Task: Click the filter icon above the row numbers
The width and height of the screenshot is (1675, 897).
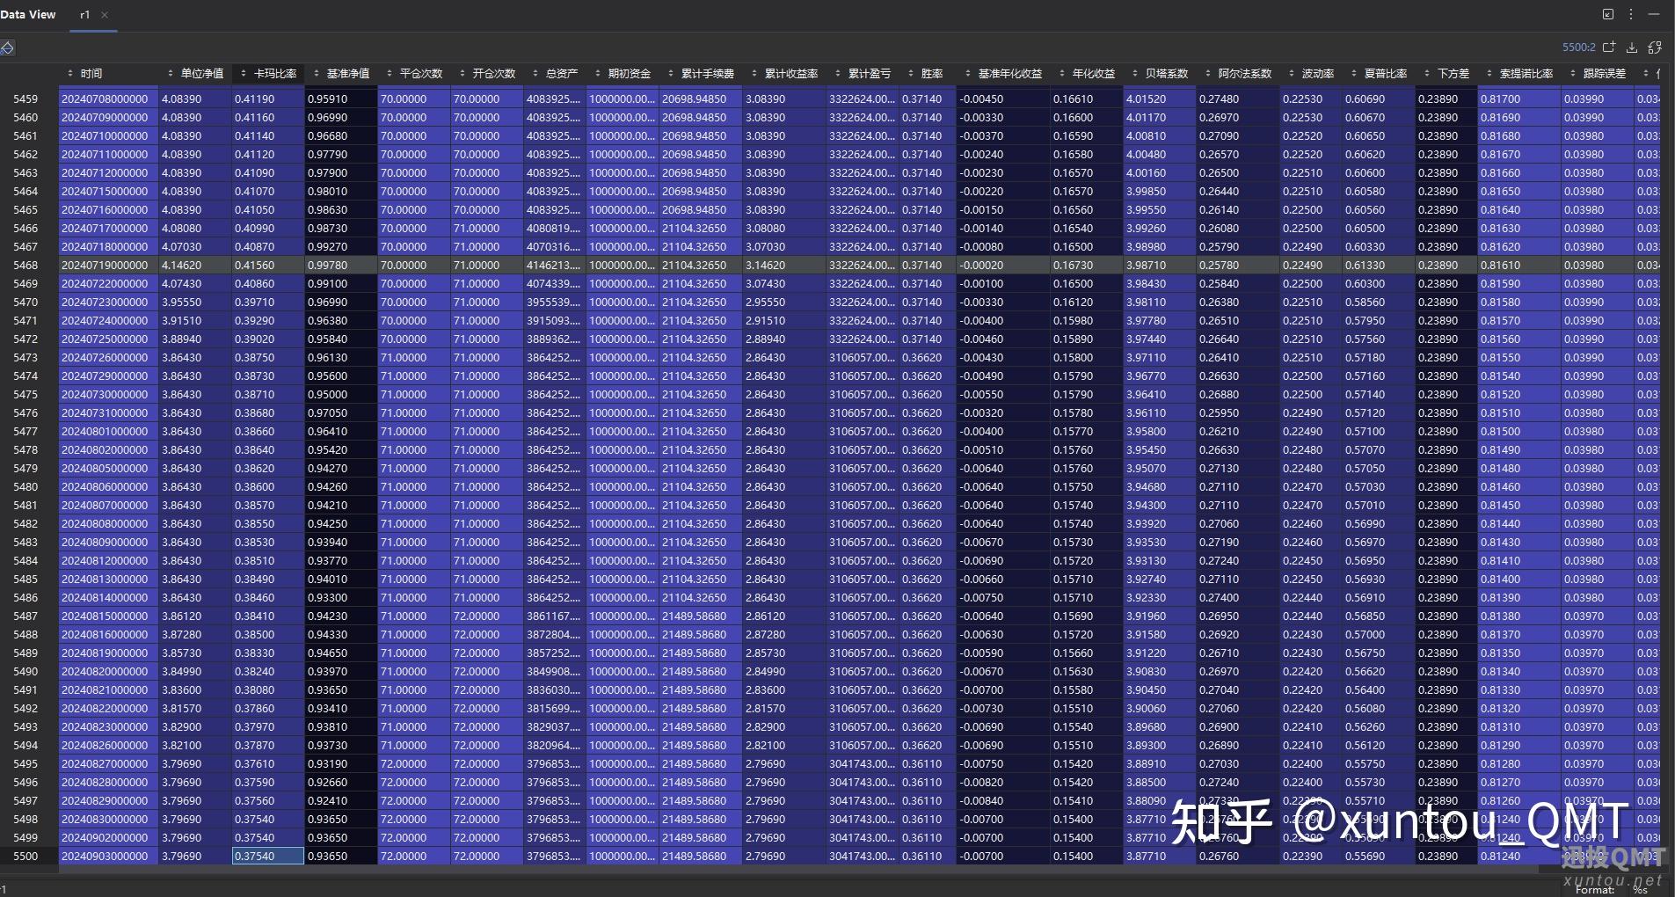Action: coord(8,47)
